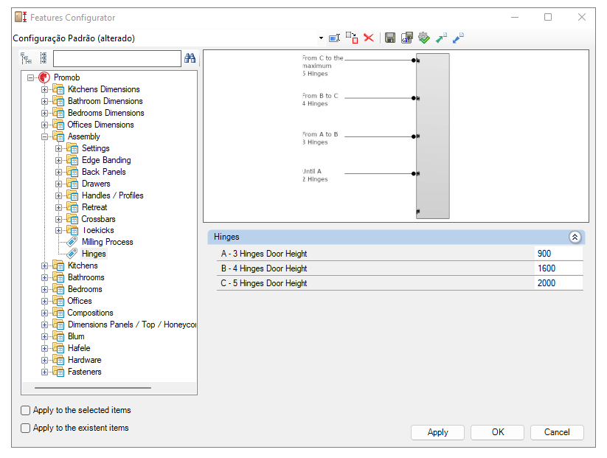Screen dimensions: 607x458
Task: Expand the Hafele tree node
Action: (x=44, y=348)
